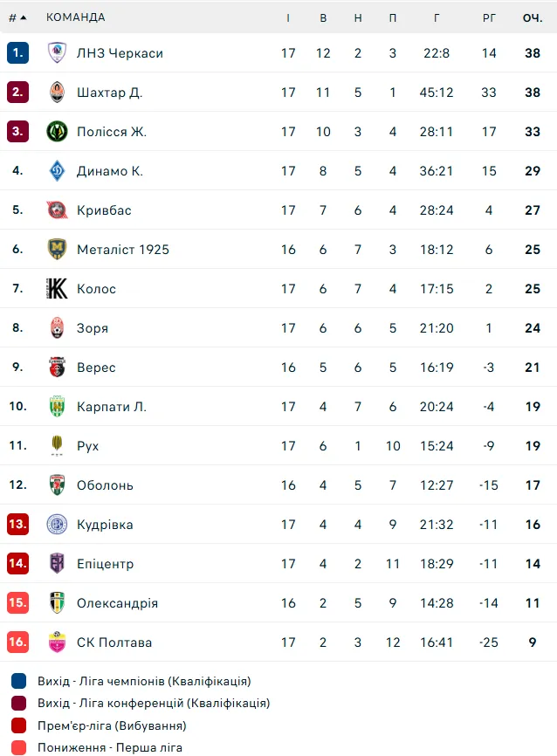
Task: Click the Олександрія row position badge 15.
Action: pyautogui.click(x=17, y=603)
